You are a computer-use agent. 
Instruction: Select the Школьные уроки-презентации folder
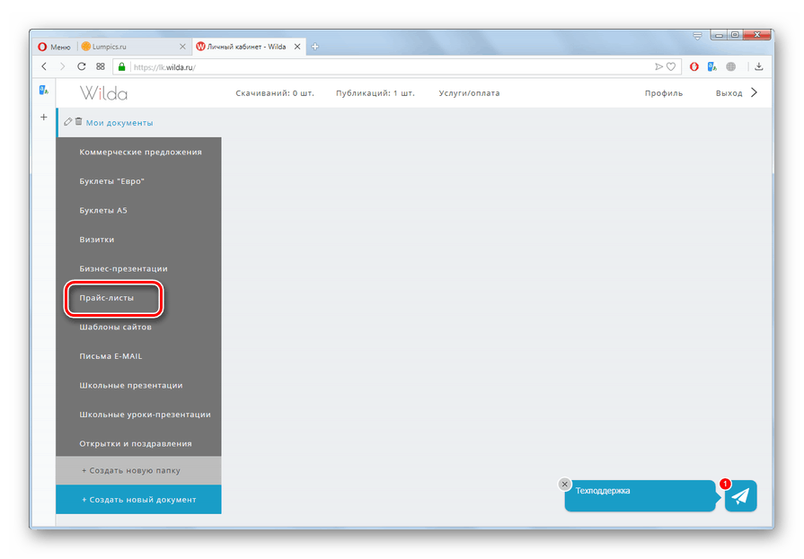139,415
